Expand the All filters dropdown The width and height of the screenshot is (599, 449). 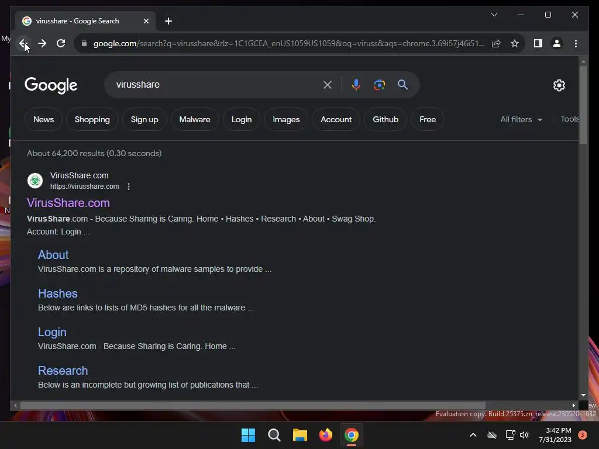point(521,119)
